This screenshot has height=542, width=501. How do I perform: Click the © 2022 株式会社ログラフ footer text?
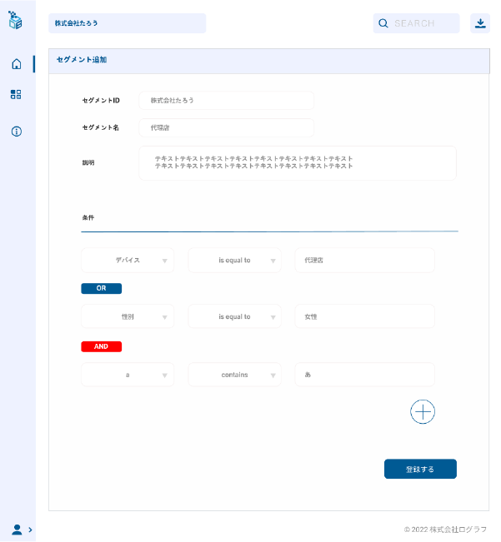pyautogui.click(x=445, y=530)
